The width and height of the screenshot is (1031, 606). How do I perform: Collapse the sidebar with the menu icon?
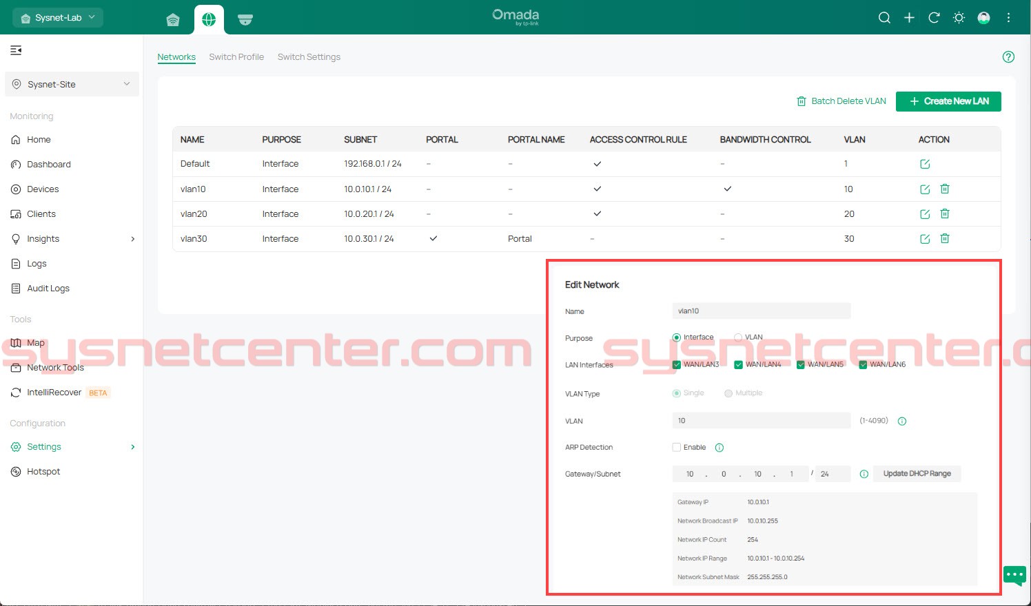(x=16, y=50)
